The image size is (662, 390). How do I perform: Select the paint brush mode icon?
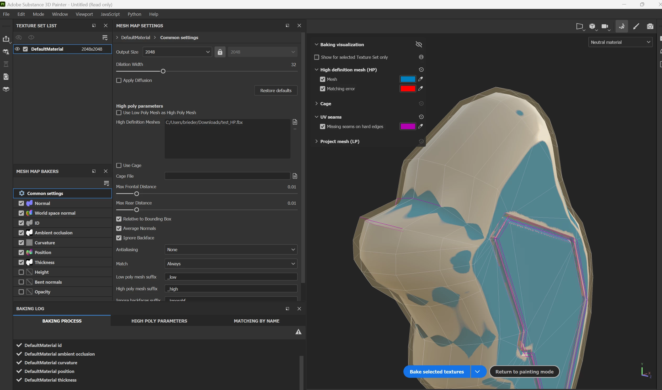pos(636,26)
